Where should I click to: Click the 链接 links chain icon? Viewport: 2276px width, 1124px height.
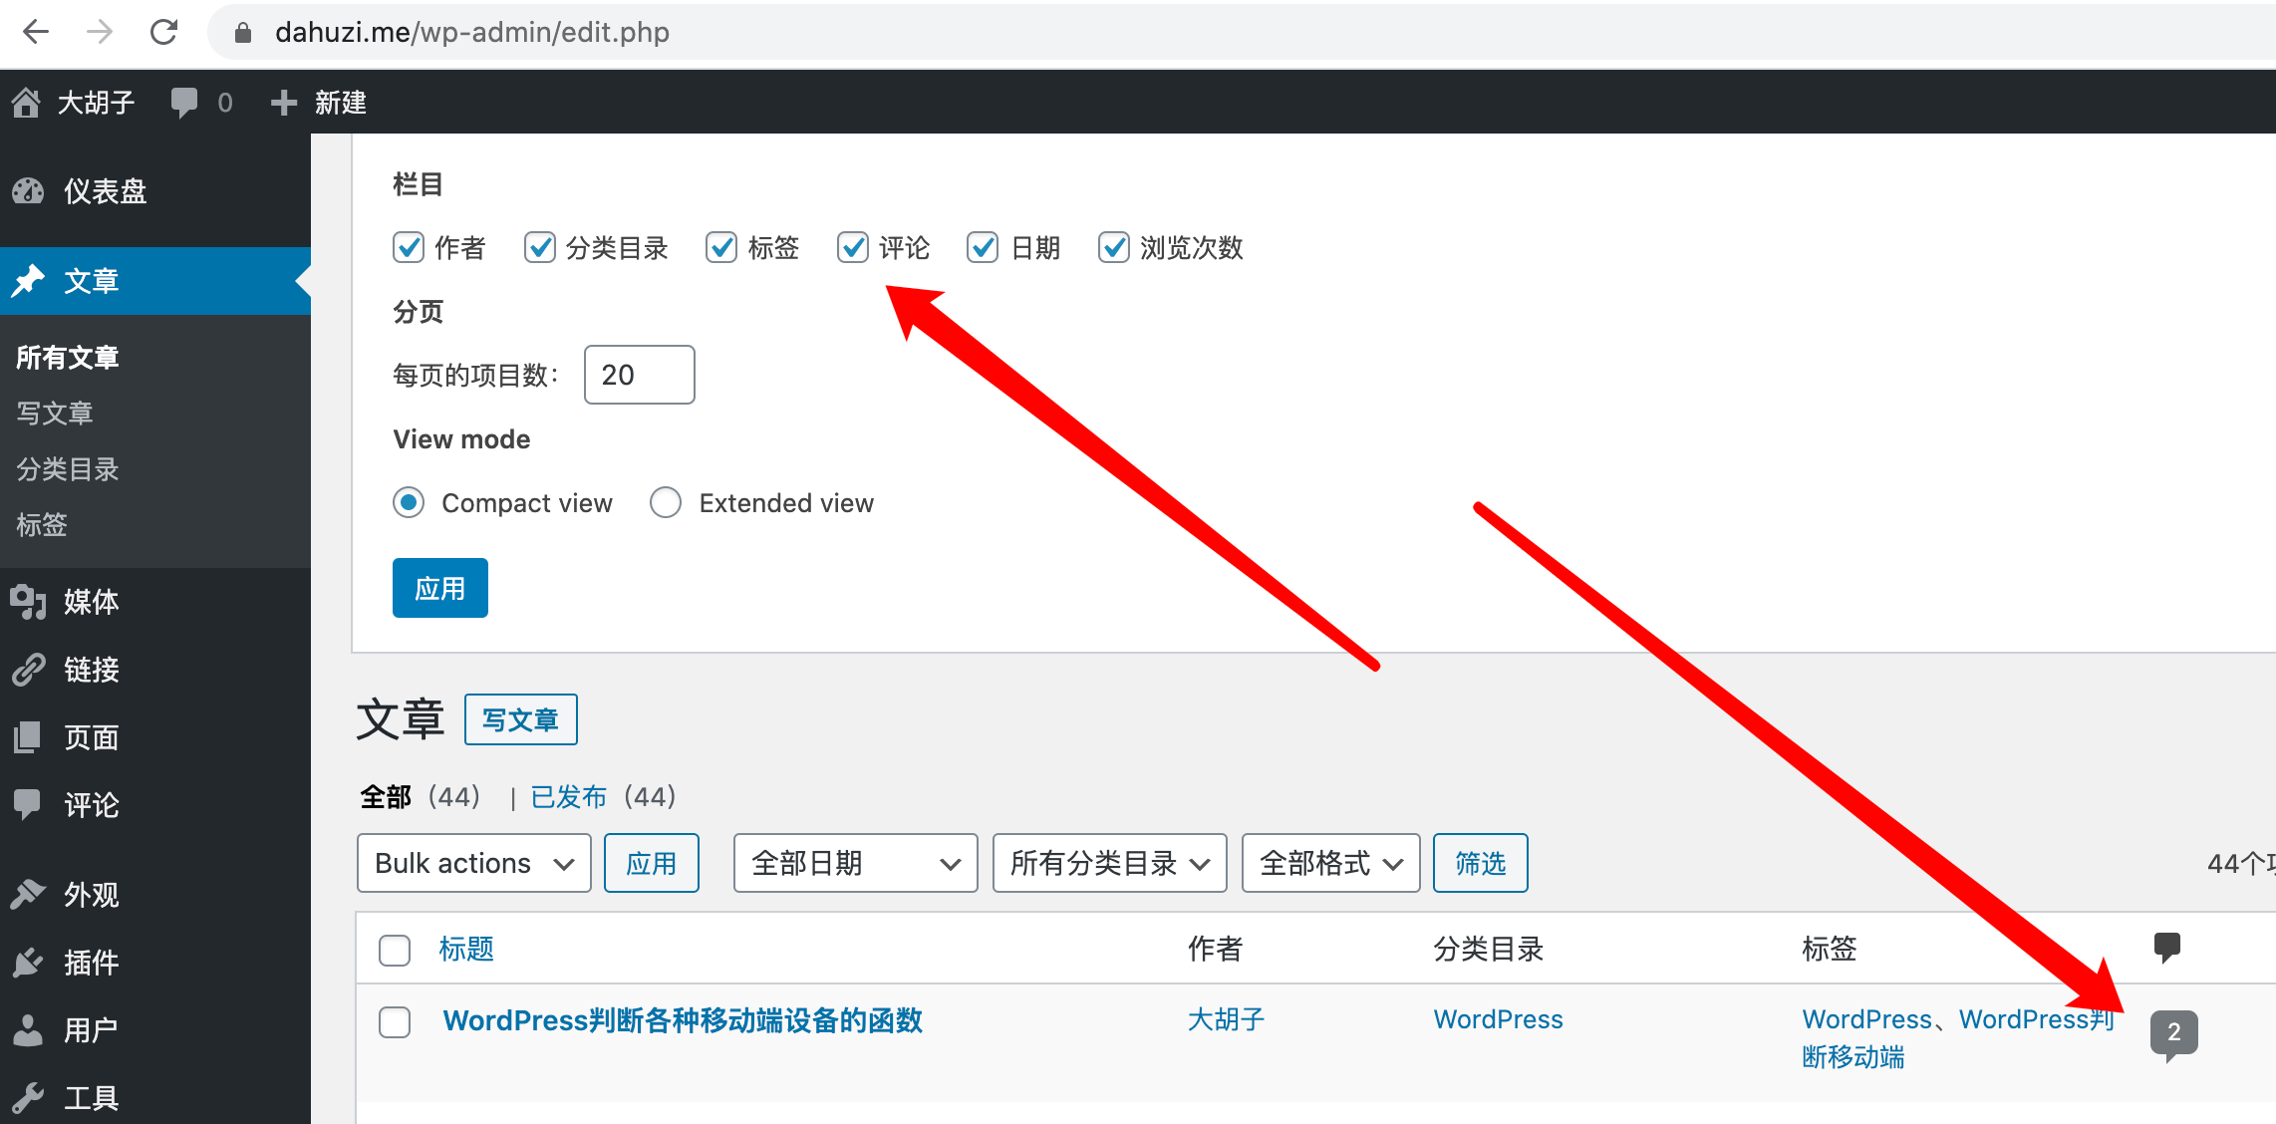29,670
